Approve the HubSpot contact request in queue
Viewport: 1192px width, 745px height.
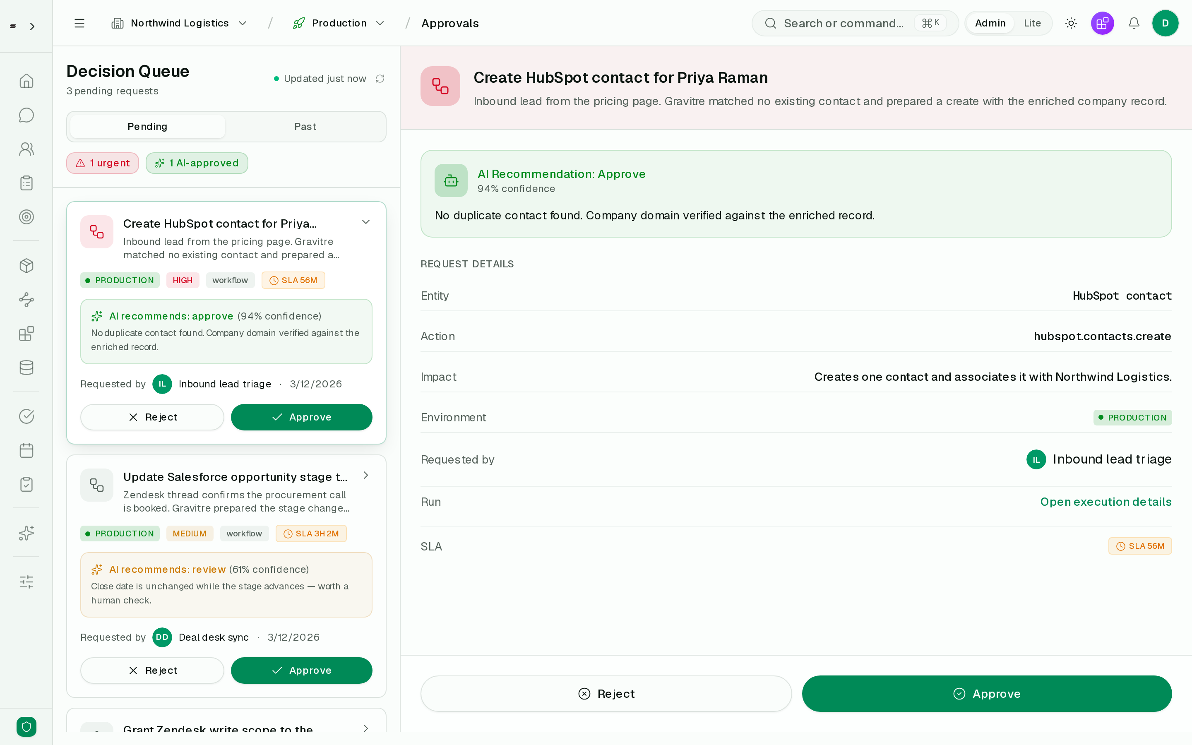pyautogui.click(x=301, y=417)
